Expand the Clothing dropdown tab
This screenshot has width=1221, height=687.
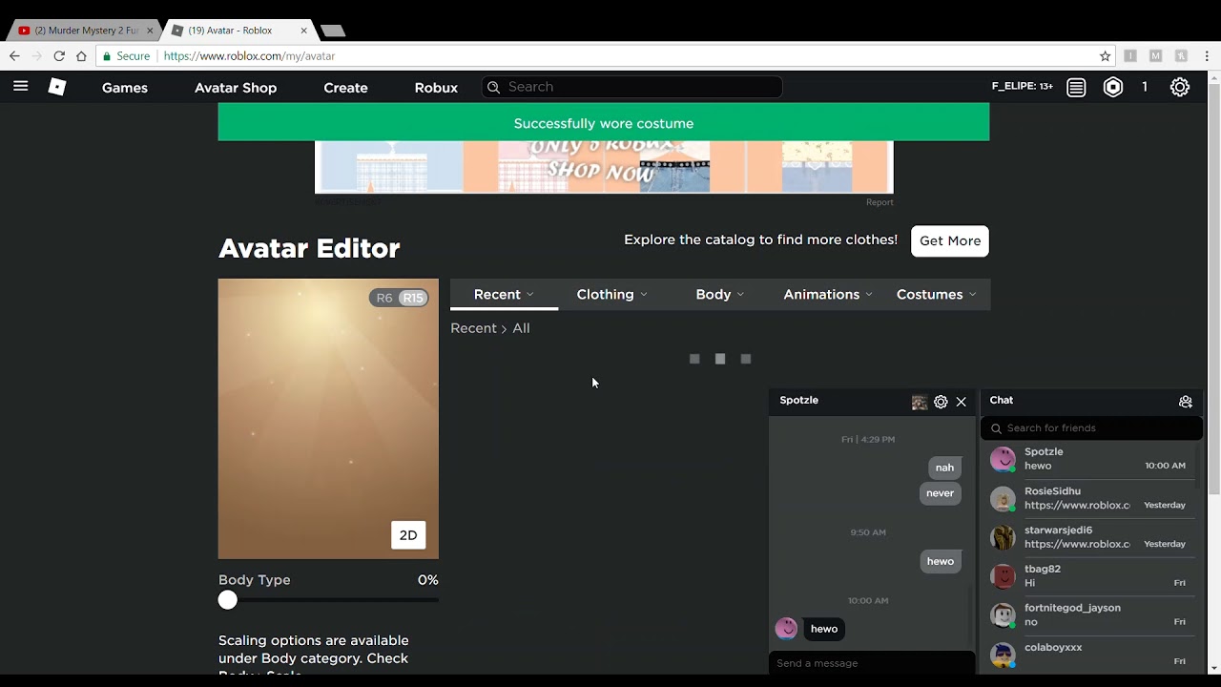611,294
